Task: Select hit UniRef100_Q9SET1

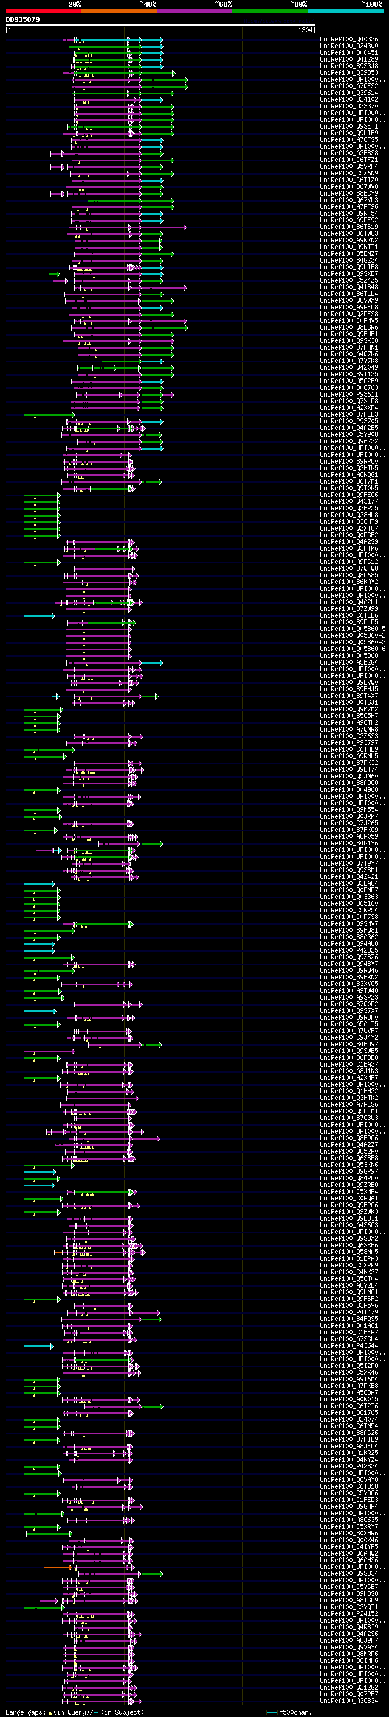Action: click(349, 127)
